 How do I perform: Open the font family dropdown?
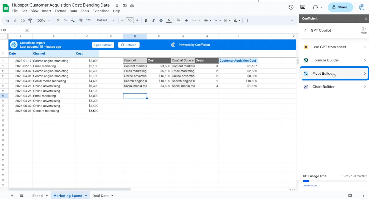pos(106,20)
